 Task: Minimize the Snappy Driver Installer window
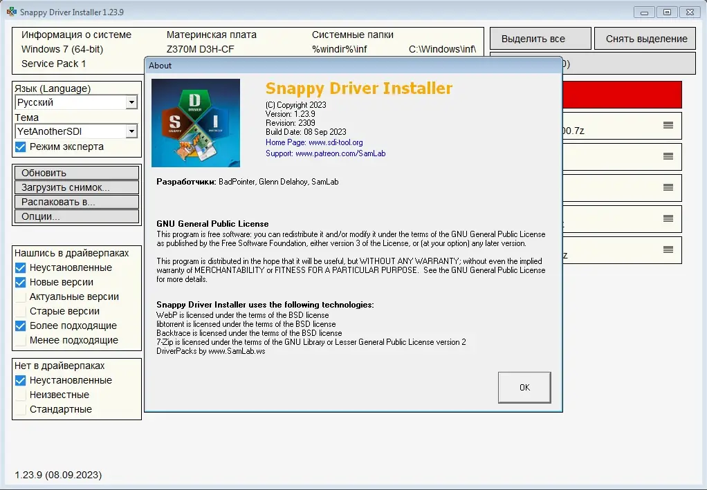[644, 12]
